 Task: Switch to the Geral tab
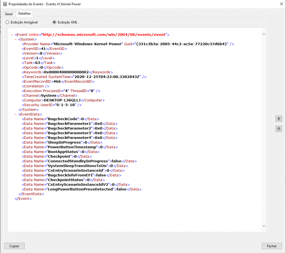[9, 14]
